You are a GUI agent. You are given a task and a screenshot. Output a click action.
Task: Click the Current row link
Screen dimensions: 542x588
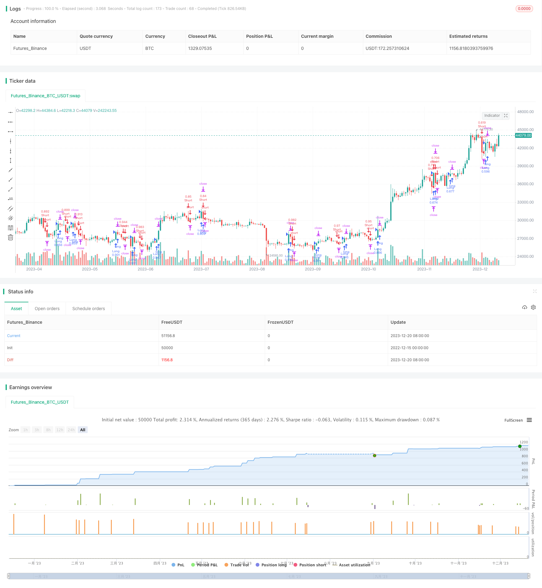click(14, 336)
